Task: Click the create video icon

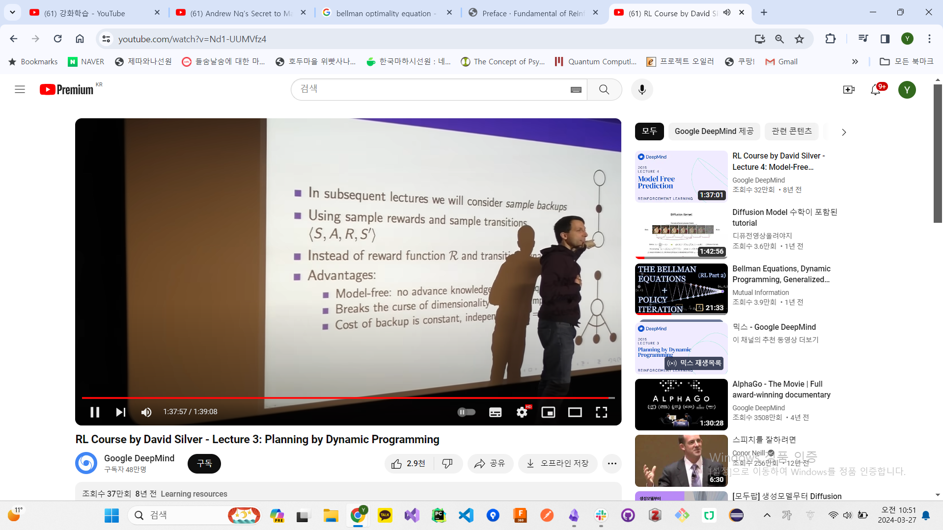Action: point(848,89)
